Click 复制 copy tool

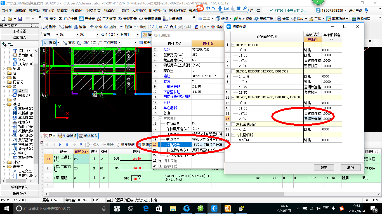click(x=65, y=27)
